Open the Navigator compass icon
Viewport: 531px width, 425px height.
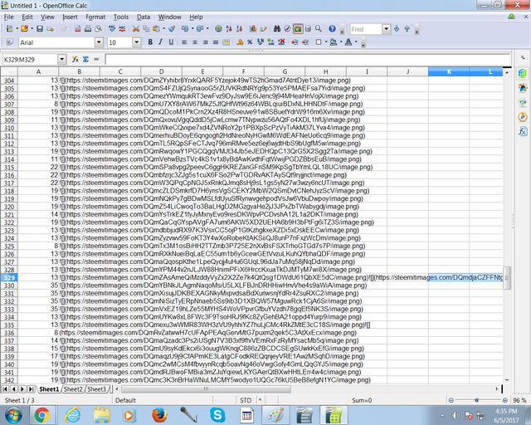tap(287, 29)
